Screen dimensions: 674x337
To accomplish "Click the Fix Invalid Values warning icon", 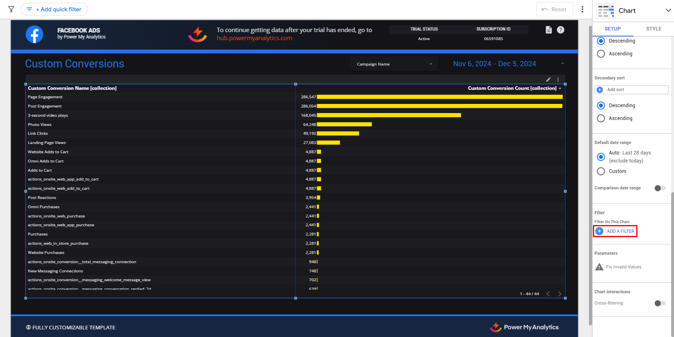I will 599,267.
